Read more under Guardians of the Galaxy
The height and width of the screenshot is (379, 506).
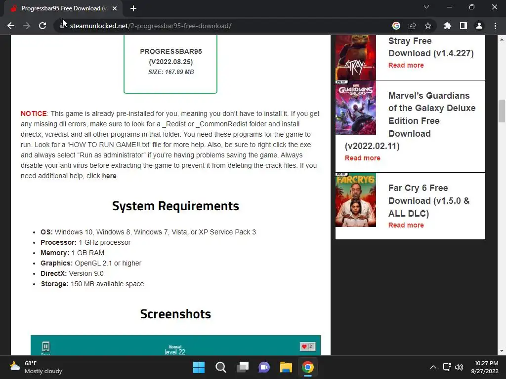point(362,158)
